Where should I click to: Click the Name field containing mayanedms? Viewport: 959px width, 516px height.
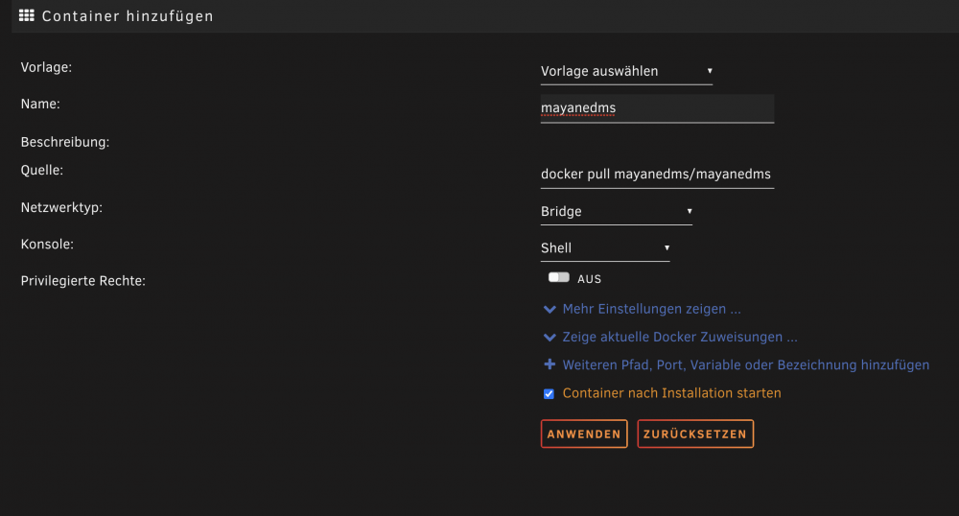point(657,108)
